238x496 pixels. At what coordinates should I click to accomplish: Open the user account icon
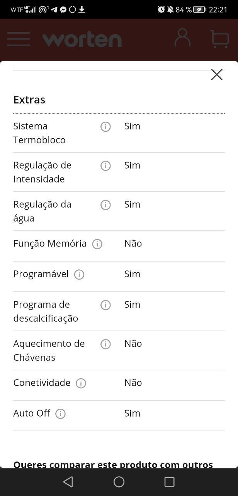(182, 38)
